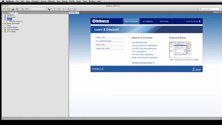Click the GlassFish Server node icon
The width and height of the screenshot is (222, 125).
[x=7, y=21]
